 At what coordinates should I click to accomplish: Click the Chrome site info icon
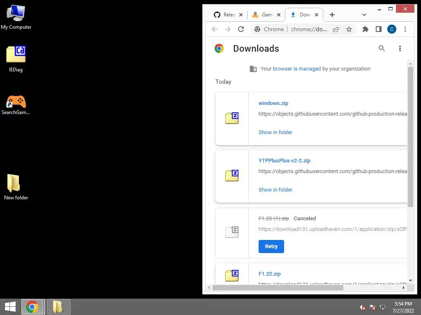coord(257,29)
